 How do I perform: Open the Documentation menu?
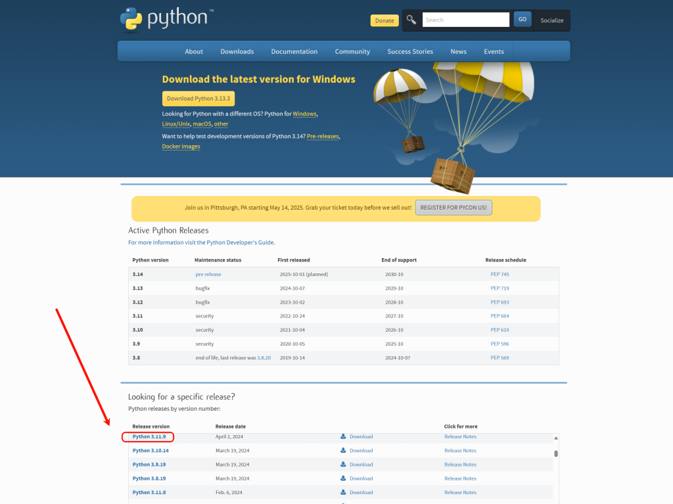[294, 51]
